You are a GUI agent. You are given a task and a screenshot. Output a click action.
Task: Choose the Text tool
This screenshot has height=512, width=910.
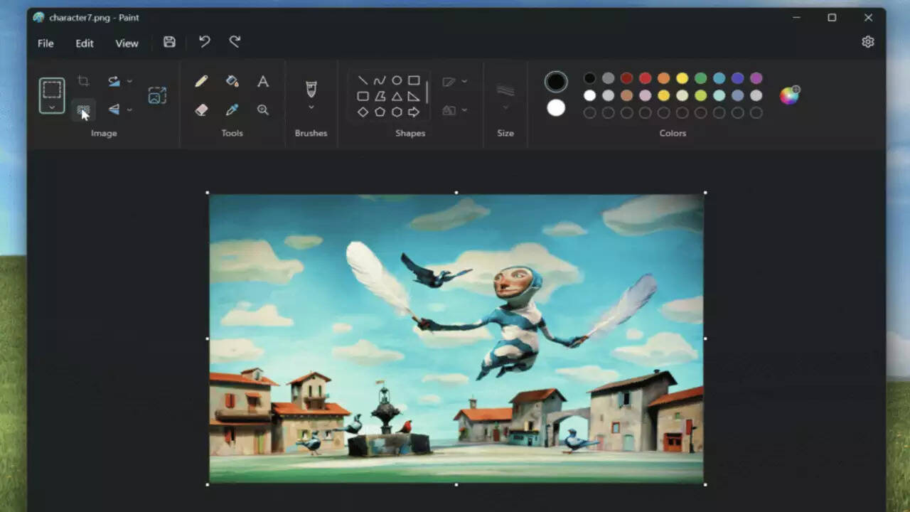pyautogui.click(x=263, y=81)
